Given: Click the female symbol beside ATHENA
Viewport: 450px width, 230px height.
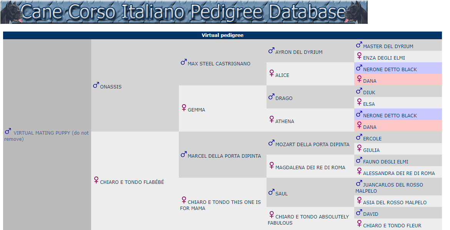Looking at the screenshot, I should pos(272,120).
